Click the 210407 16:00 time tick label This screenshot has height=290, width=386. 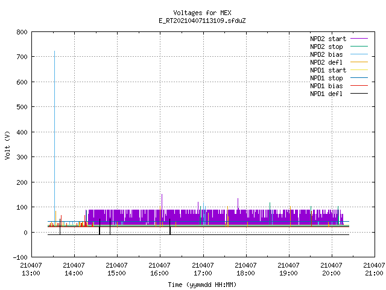pyautogui.click(x=159, y=269)
